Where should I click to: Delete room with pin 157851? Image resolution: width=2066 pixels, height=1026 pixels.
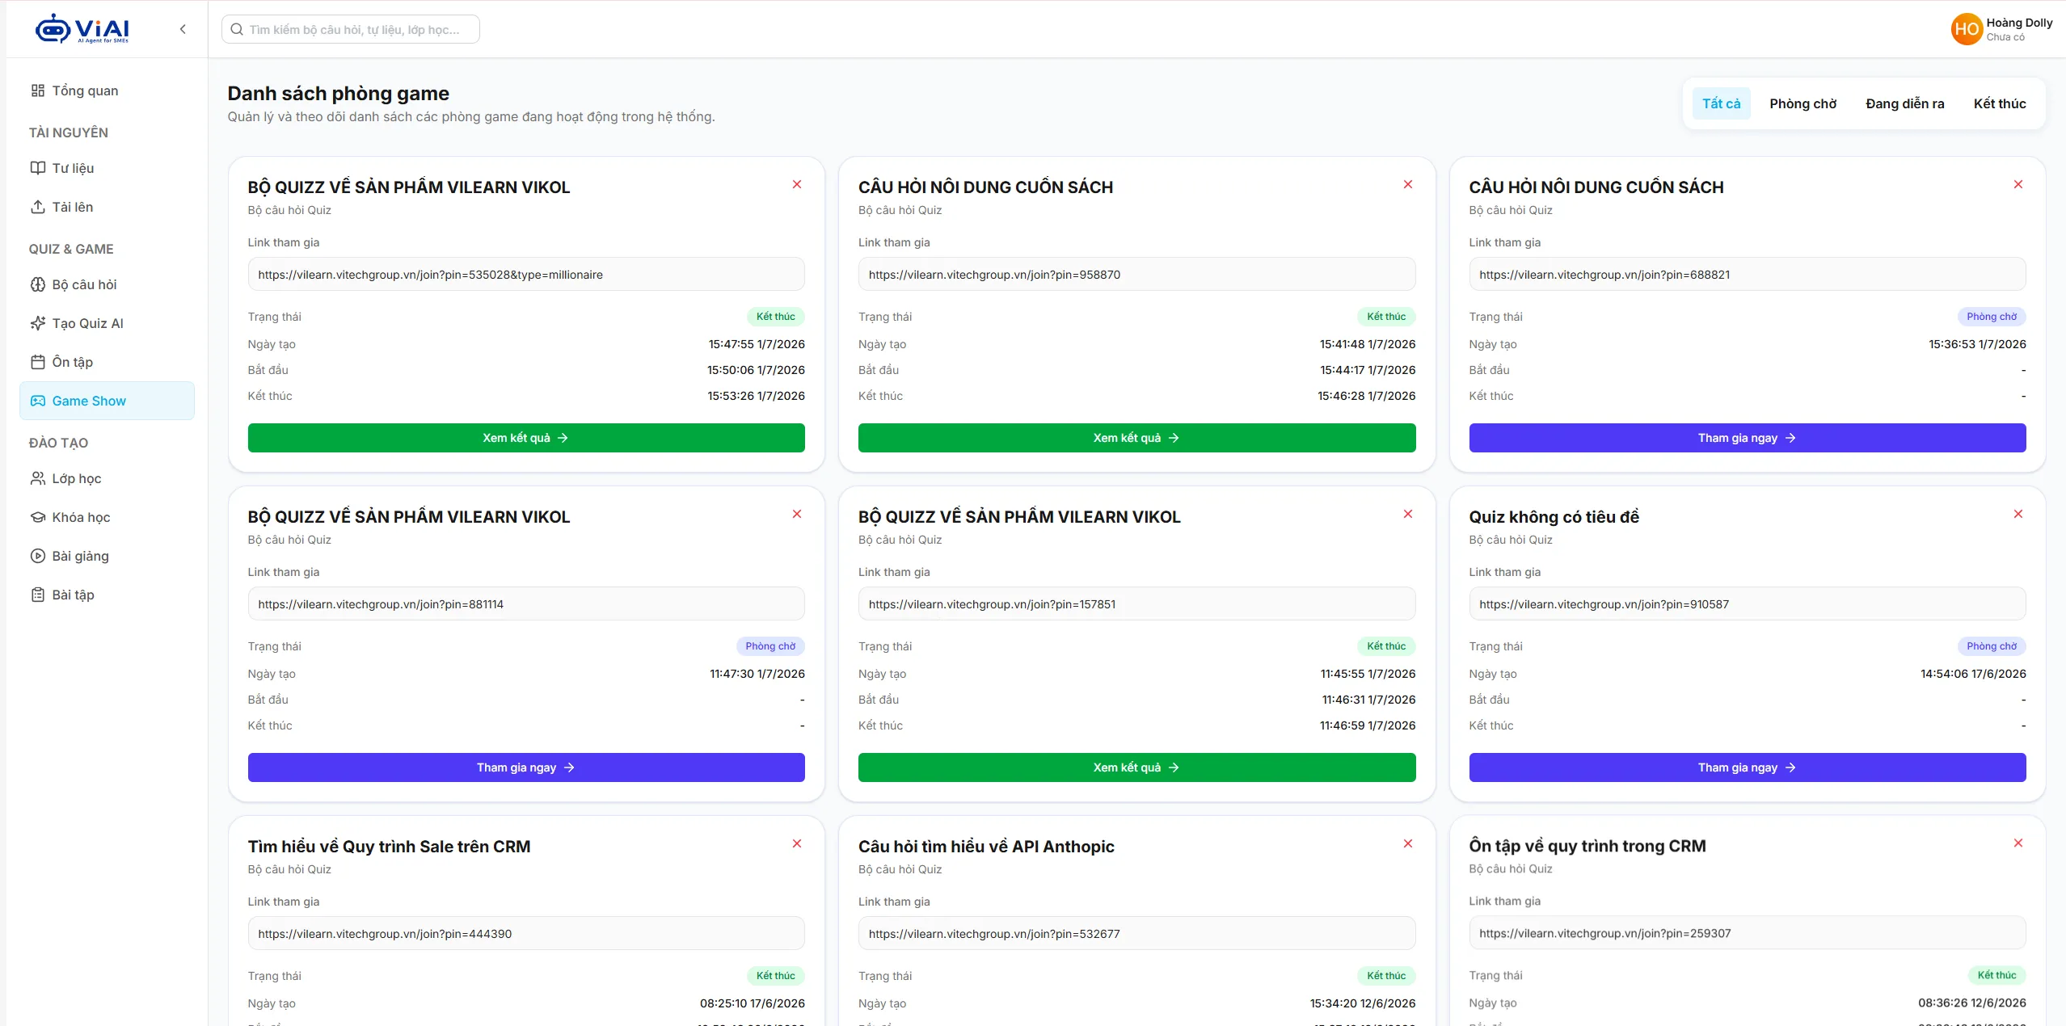coord(1408,514)
